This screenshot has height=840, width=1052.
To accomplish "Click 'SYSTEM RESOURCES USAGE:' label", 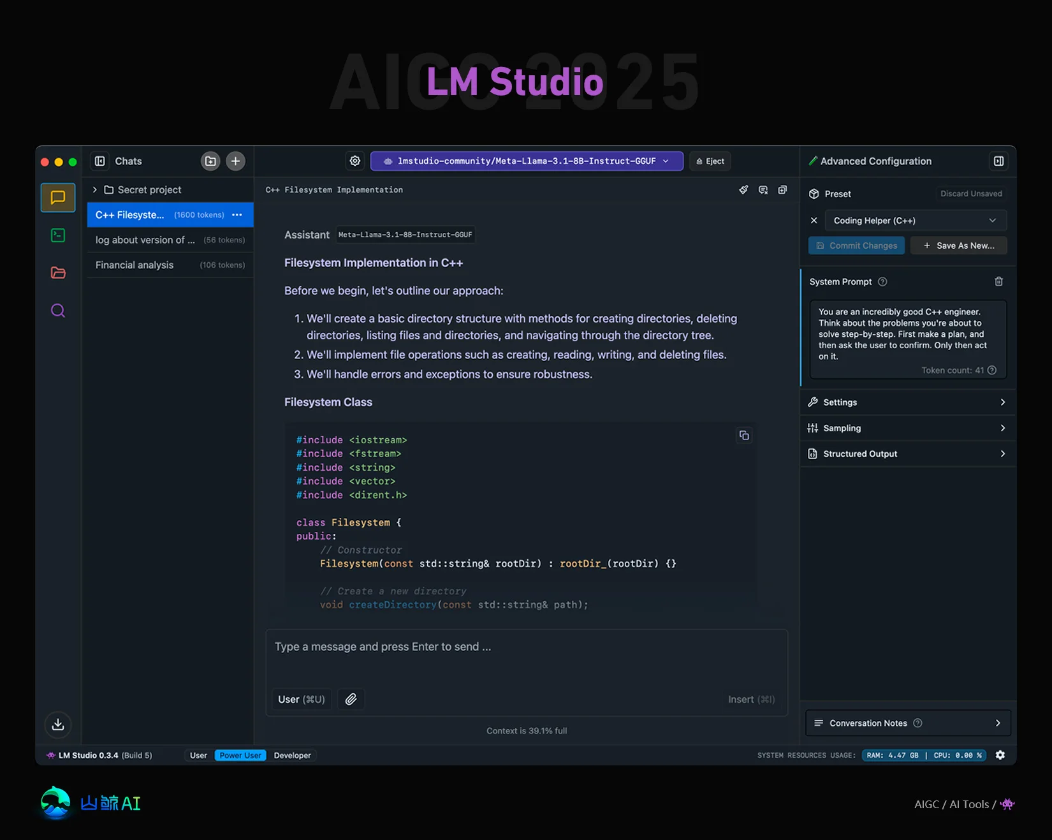I will pos(807,755).
